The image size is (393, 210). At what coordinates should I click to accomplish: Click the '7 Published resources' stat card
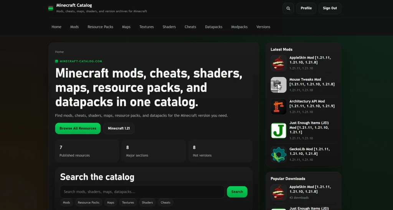pyautogui.click(x=87, y=151)
